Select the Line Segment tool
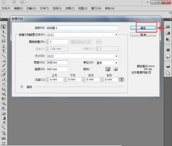Viewport: 172px width, 146px height. 3,56
